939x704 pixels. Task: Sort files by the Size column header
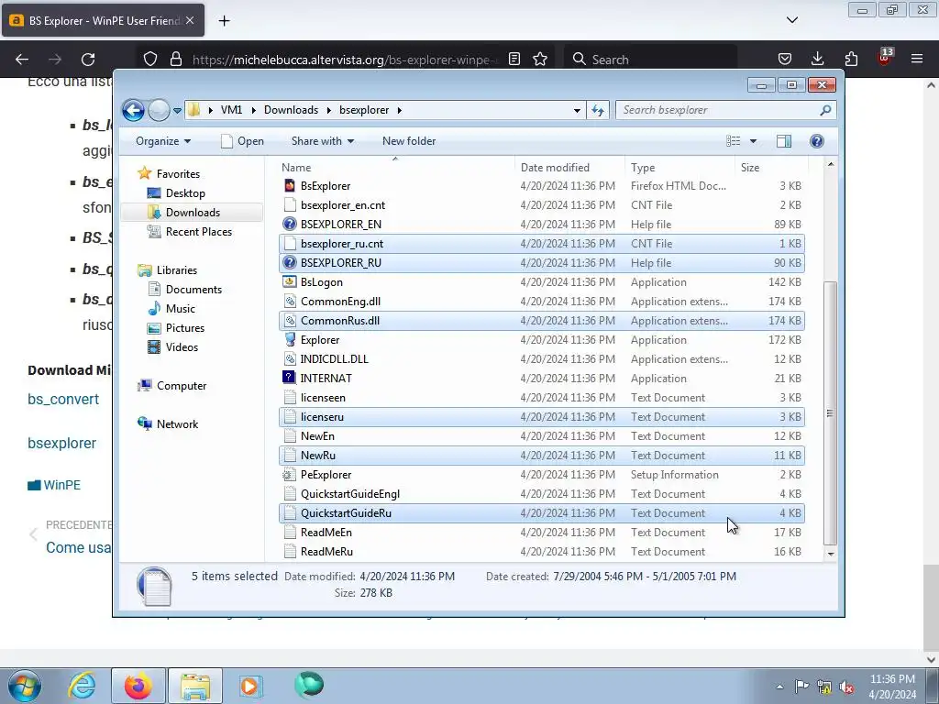coord(771,168)
